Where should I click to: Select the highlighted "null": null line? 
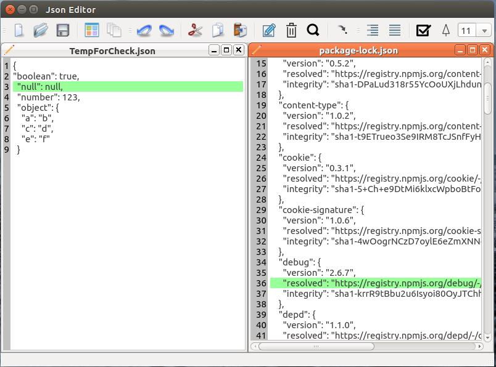click(x=128, y=87)
